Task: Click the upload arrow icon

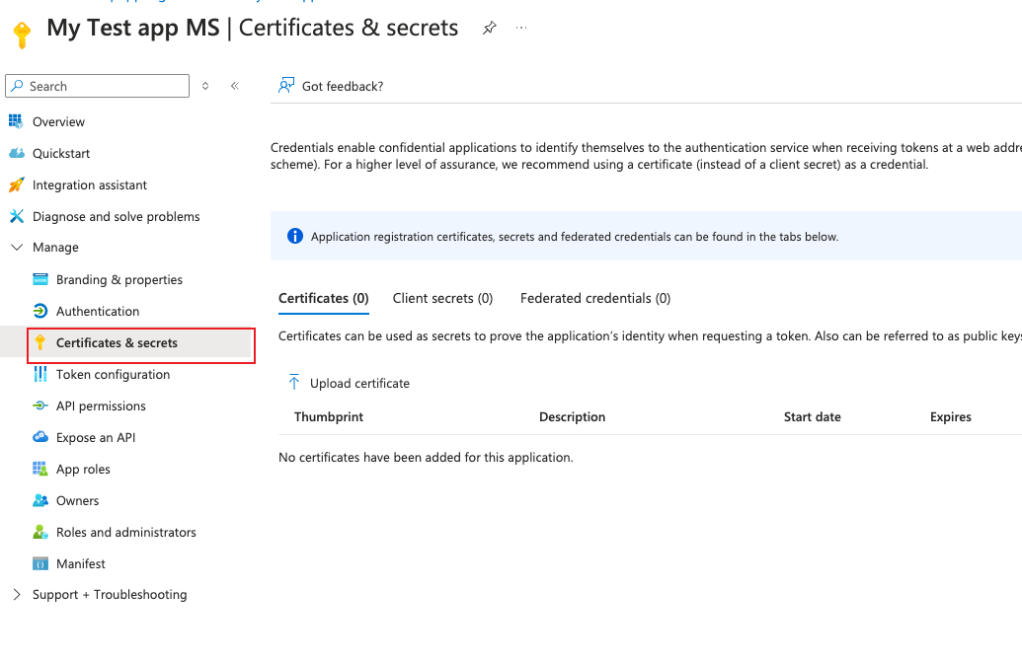Action: pos(294,382)
